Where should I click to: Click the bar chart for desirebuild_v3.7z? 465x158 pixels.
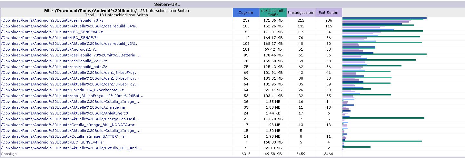pos(384,20)
